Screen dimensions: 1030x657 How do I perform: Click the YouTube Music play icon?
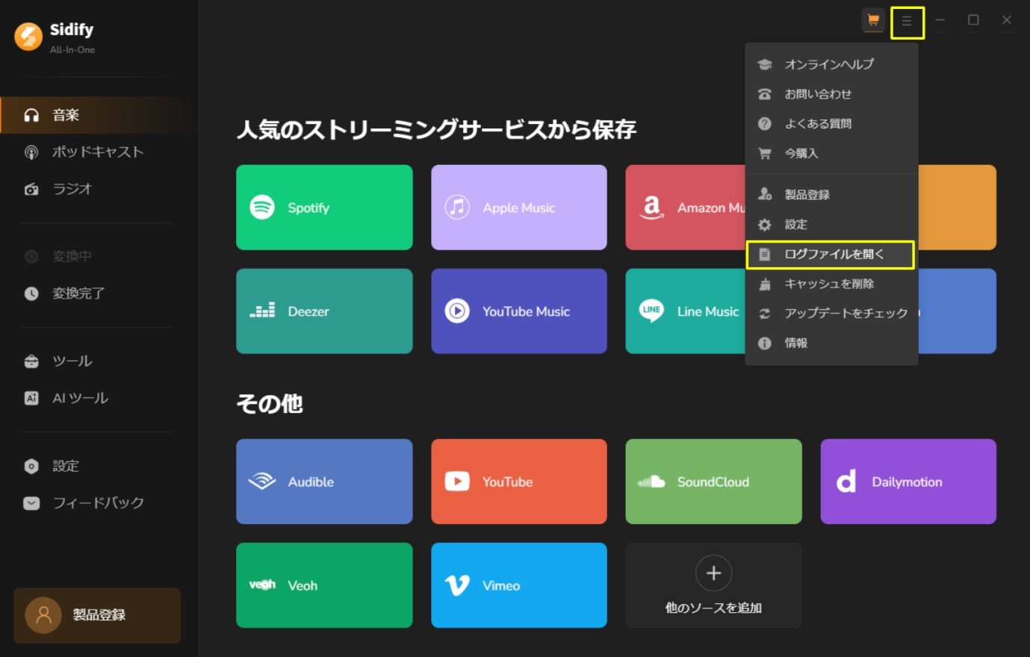coord(457,311)
